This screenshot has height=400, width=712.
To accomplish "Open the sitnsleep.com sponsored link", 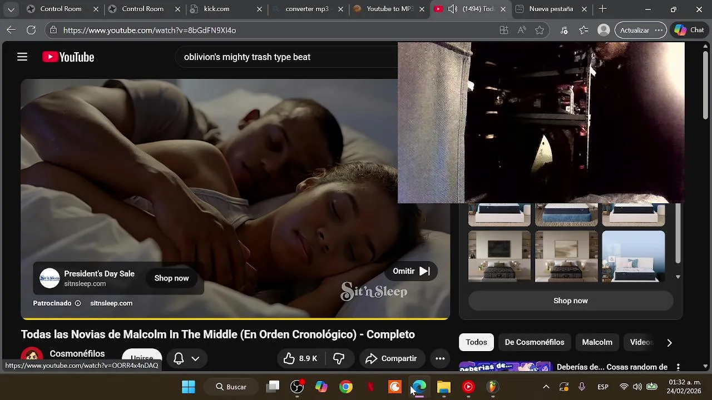I will (x=111, y=303).
